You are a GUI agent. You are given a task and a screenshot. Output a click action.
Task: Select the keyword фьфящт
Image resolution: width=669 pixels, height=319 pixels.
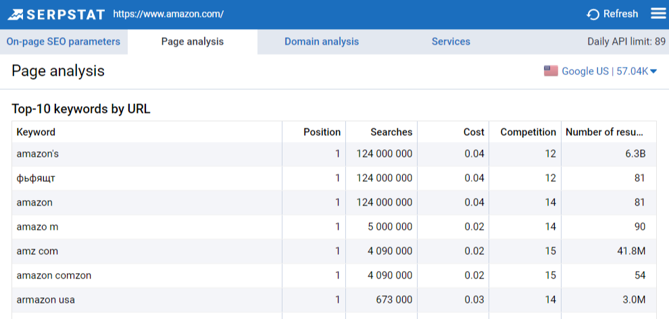[36, 178]
